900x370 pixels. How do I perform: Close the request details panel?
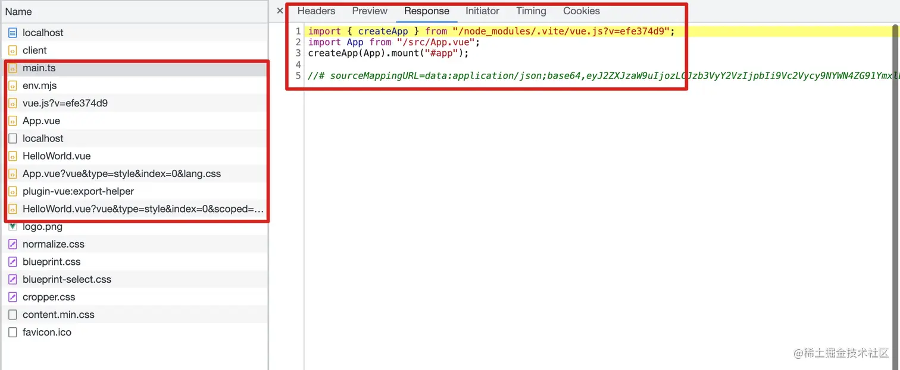tap(280, 11)
